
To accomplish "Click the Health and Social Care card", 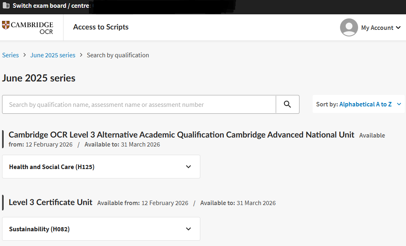I will 101,167.
